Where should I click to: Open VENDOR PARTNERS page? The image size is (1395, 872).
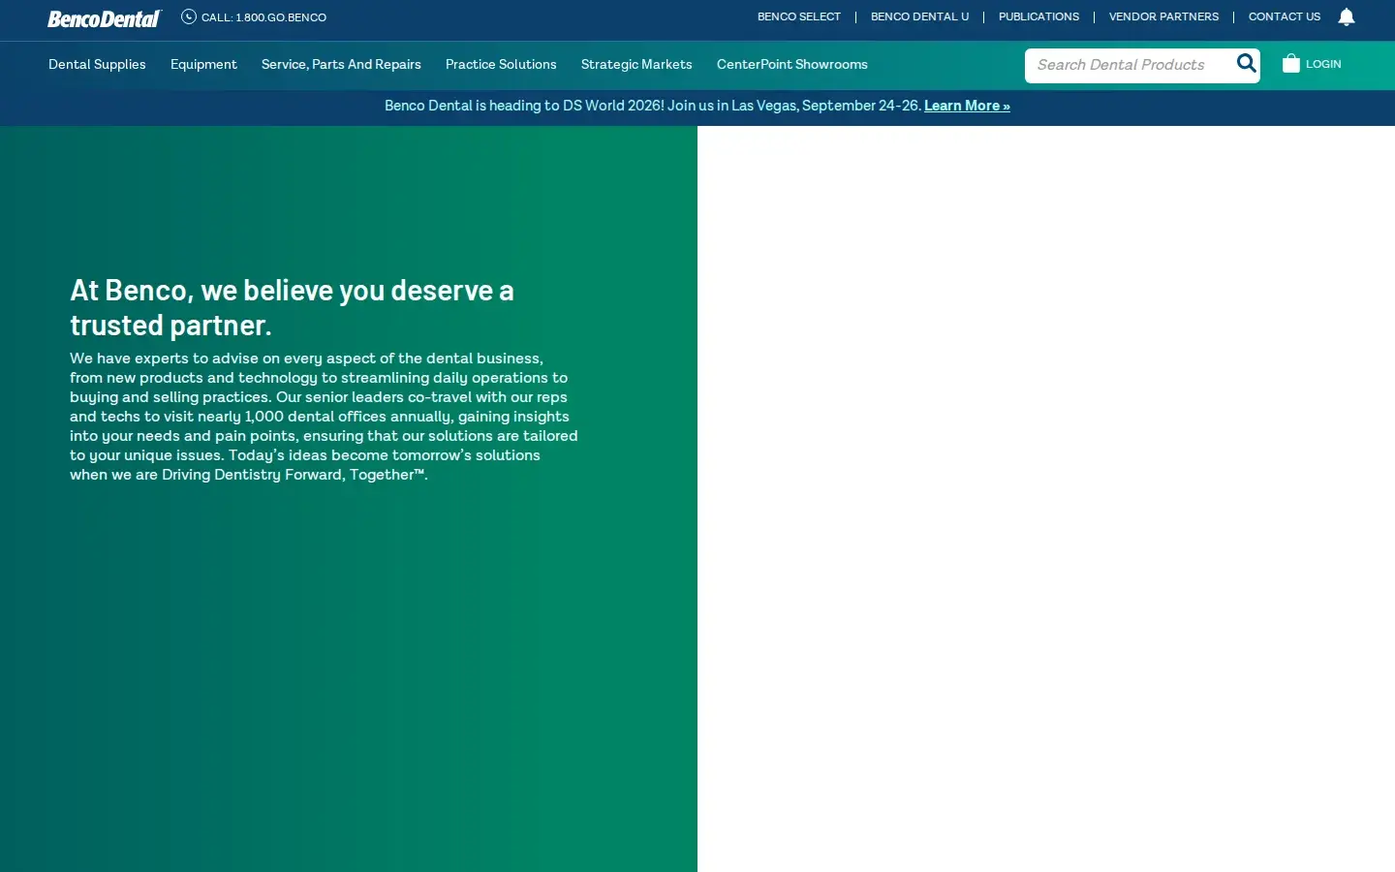(x=1163, y=16)
